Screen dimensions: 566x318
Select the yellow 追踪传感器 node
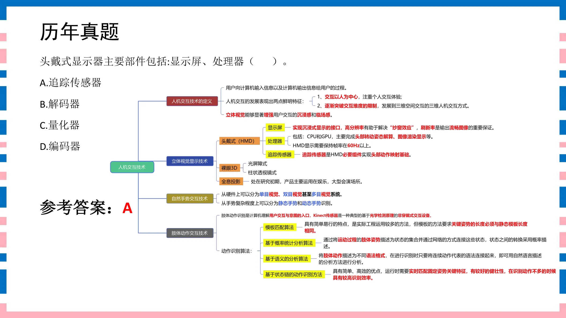[280, 154]
